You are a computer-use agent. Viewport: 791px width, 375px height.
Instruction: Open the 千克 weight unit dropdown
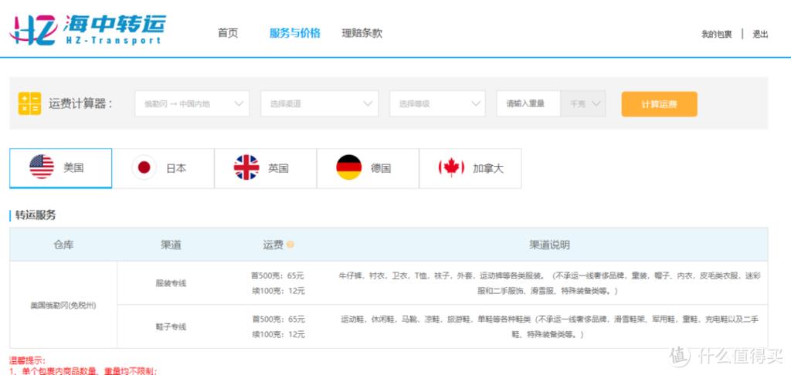point(582,104)
